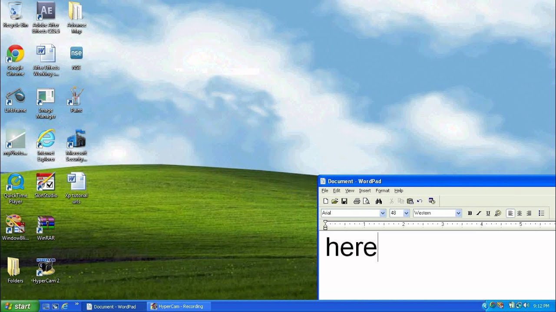Select HyperCam - Recording taskbar button
Viewport: 556px width, 312px height.
[179, 306]
